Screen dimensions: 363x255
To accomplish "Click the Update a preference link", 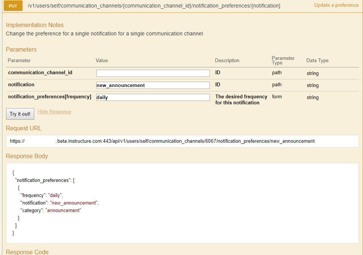I will tap(336, 5).
